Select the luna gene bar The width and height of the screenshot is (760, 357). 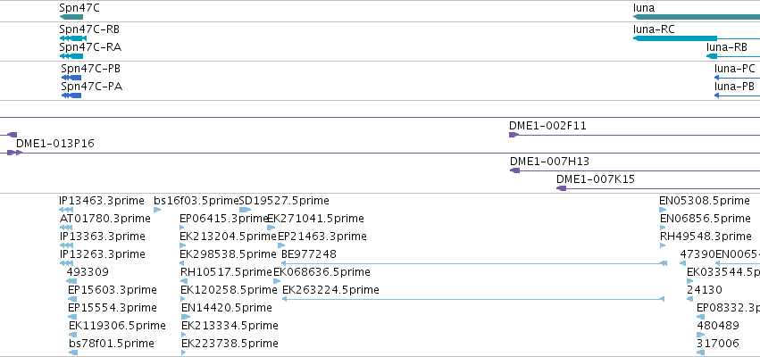pos(697,17)
